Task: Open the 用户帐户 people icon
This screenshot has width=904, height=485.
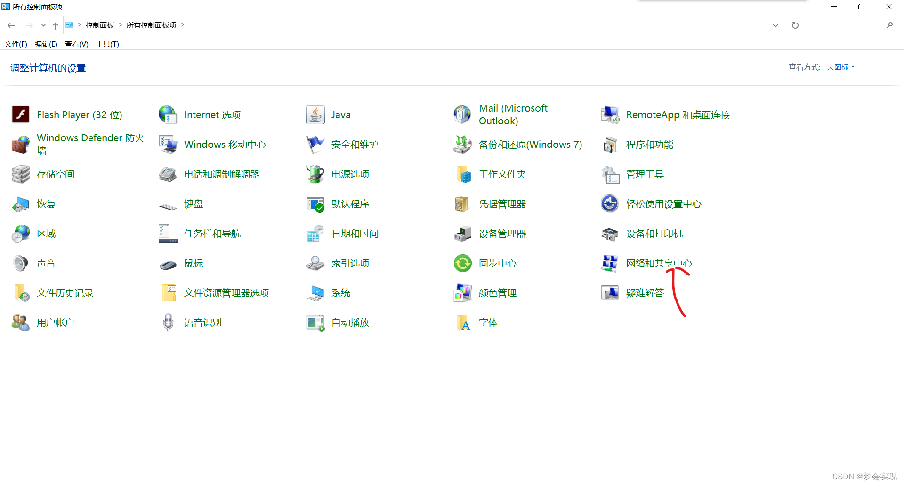Action: [21, 322]
